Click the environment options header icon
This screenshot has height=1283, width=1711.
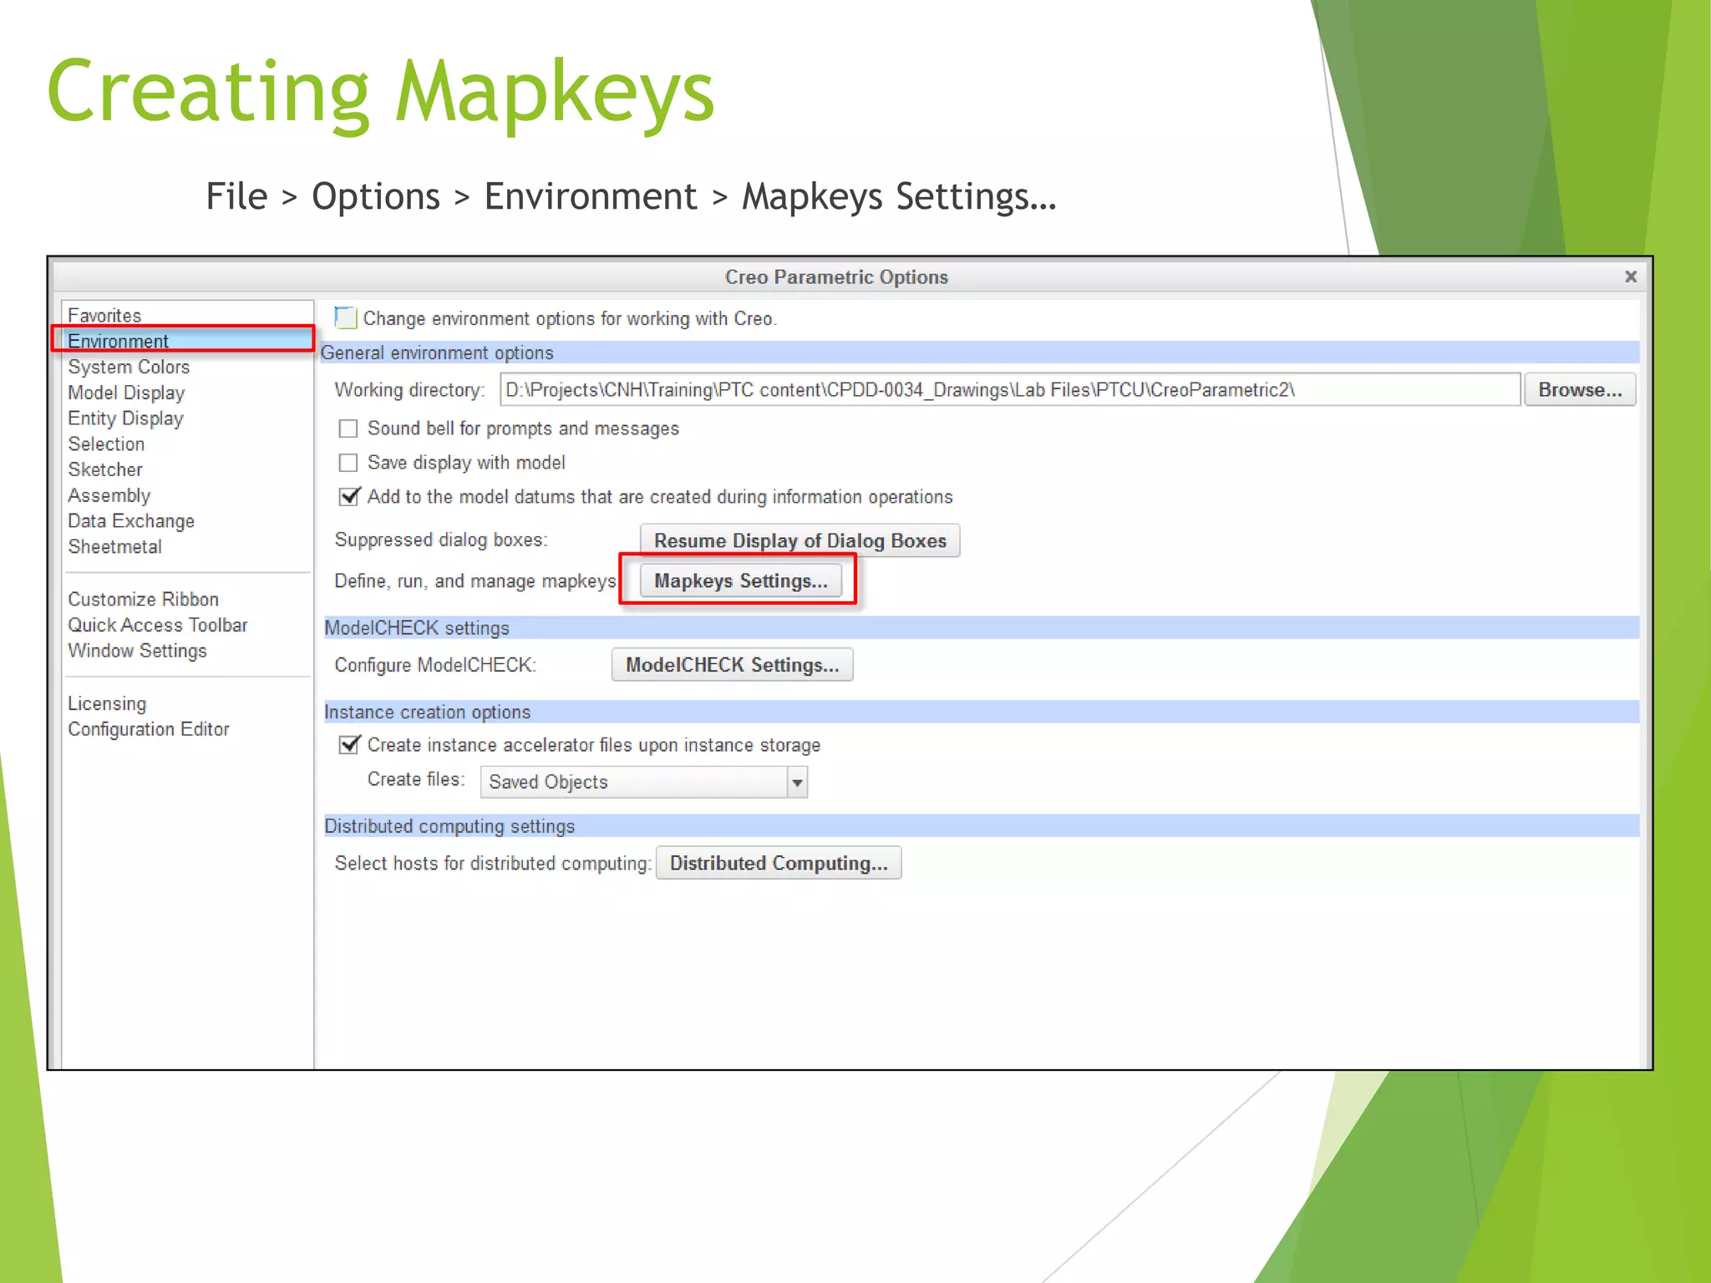(x=345, y=318)
